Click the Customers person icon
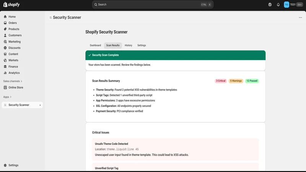Viewport: 306px width, 172px height. [x=5, y=35]
